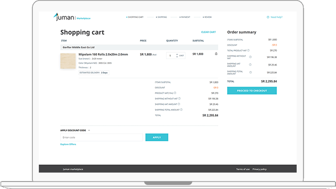
Task: Click the Enter code input field
Action: 102,137
